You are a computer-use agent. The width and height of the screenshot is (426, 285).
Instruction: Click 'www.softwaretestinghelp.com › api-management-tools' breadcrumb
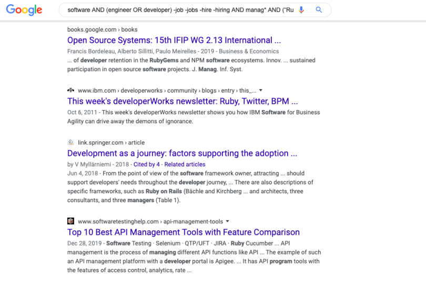pos(150,221)
